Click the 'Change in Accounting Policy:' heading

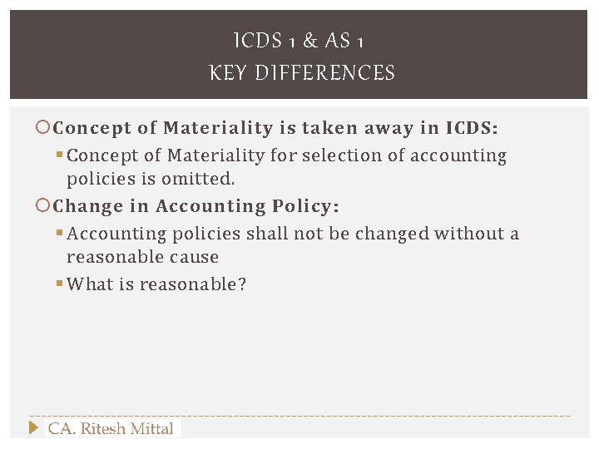coord(196,206)
